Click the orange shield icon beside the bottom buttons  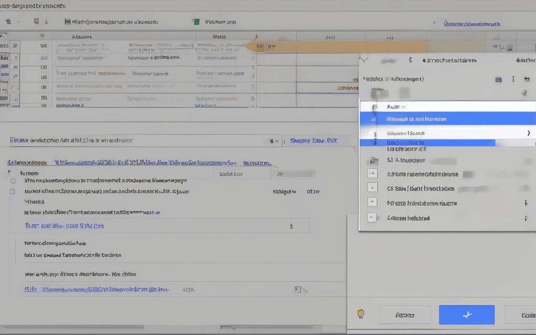(x=361, y=314)
